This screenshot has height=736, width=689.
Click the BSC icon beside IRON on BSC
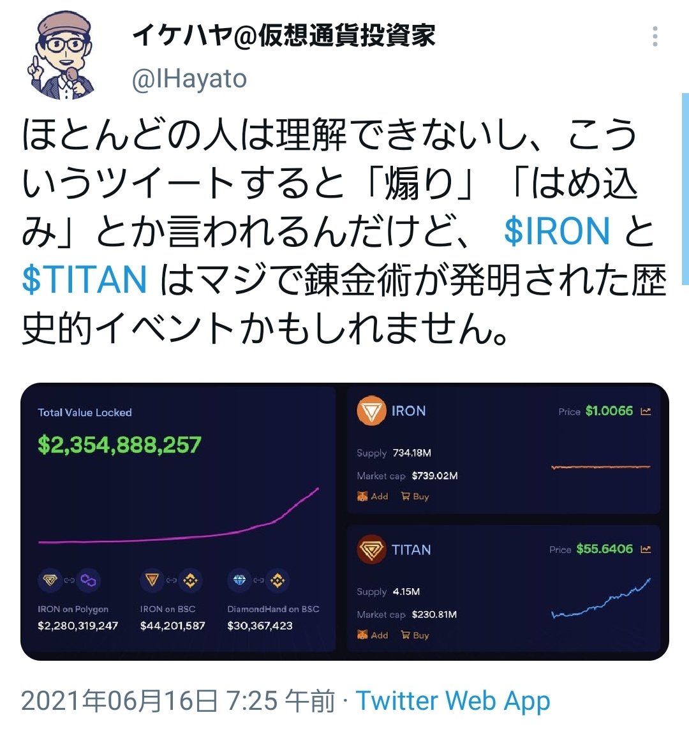tap(190, 580)
